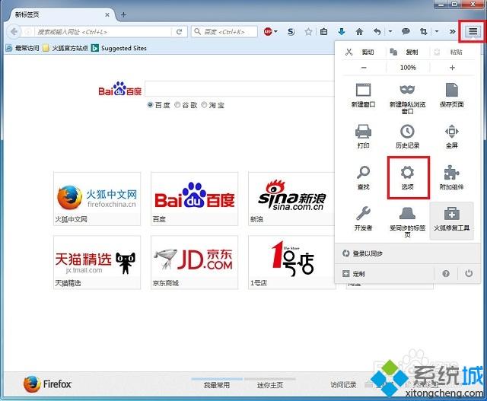Screen dimensions: 487x401
Task: Click the chat bubble toolbar icon
Action: 406,31
